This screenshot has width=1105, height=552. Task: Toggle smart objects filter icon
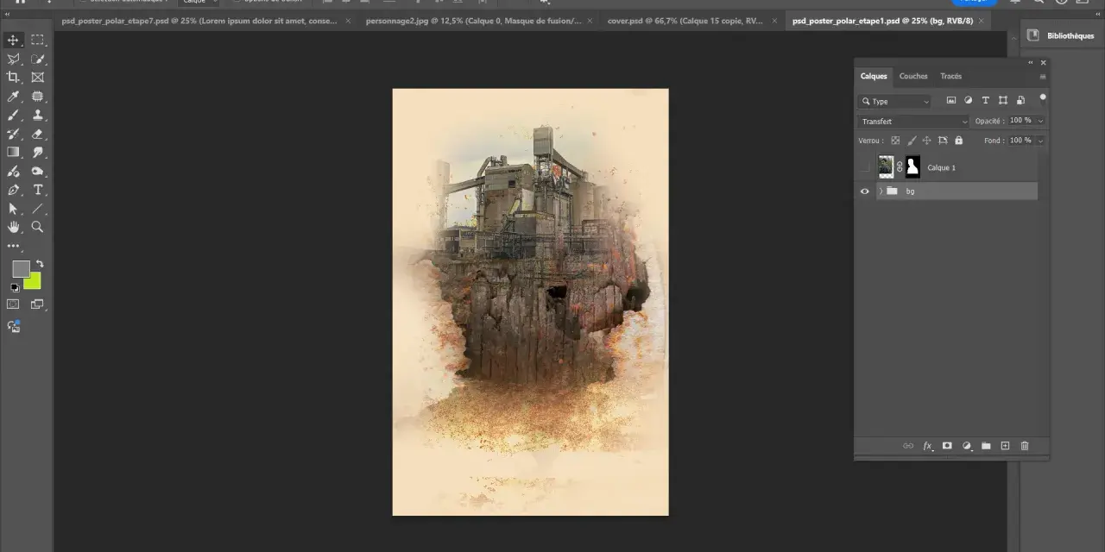click(x=1020, y=101)
